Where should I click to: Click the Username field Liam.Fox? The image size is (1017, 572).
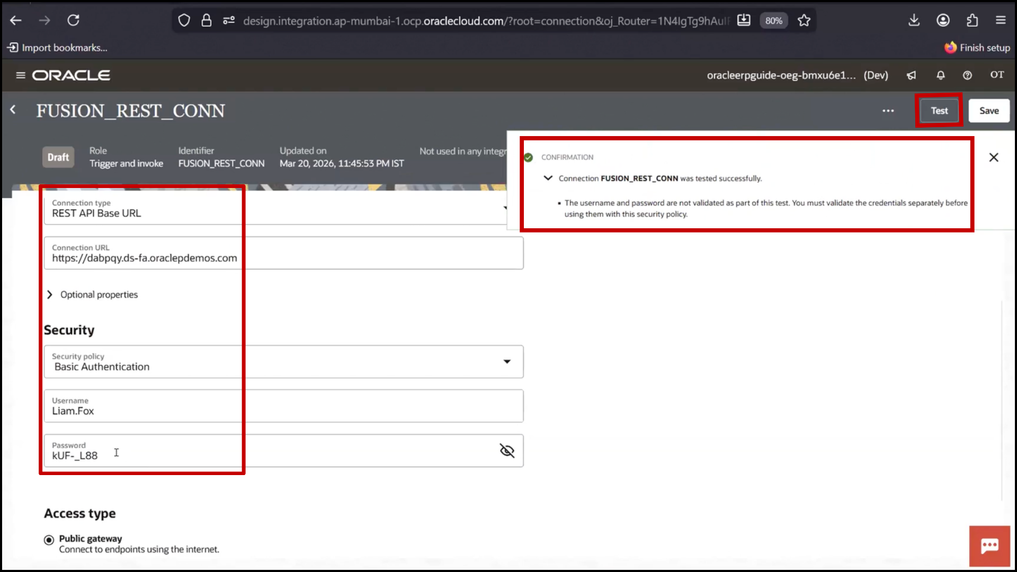pos(284,406)
